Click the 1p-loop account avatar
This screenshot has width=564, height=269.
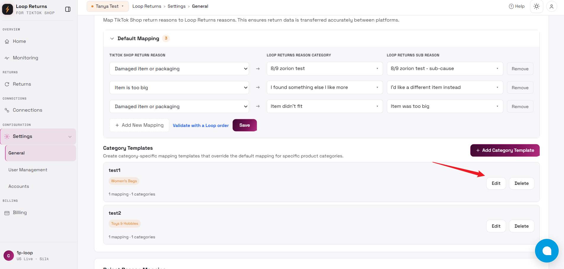tap(9, 256)
